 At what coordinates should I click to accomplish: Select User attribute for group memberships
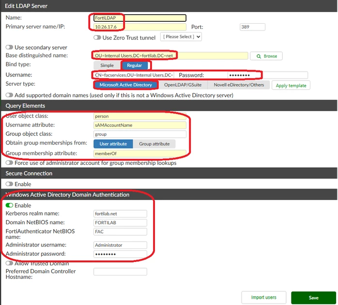pos(113,144)
